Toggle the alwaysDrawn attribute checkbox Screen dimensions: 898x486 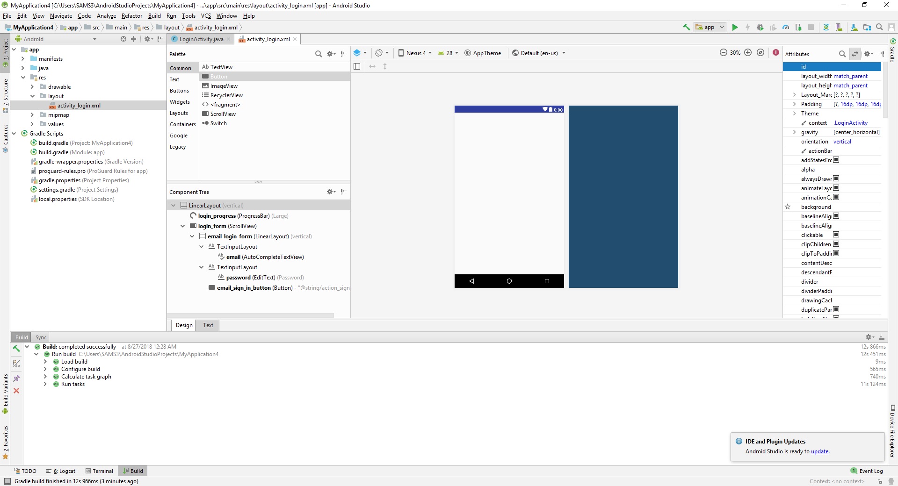tap(836, 179)
